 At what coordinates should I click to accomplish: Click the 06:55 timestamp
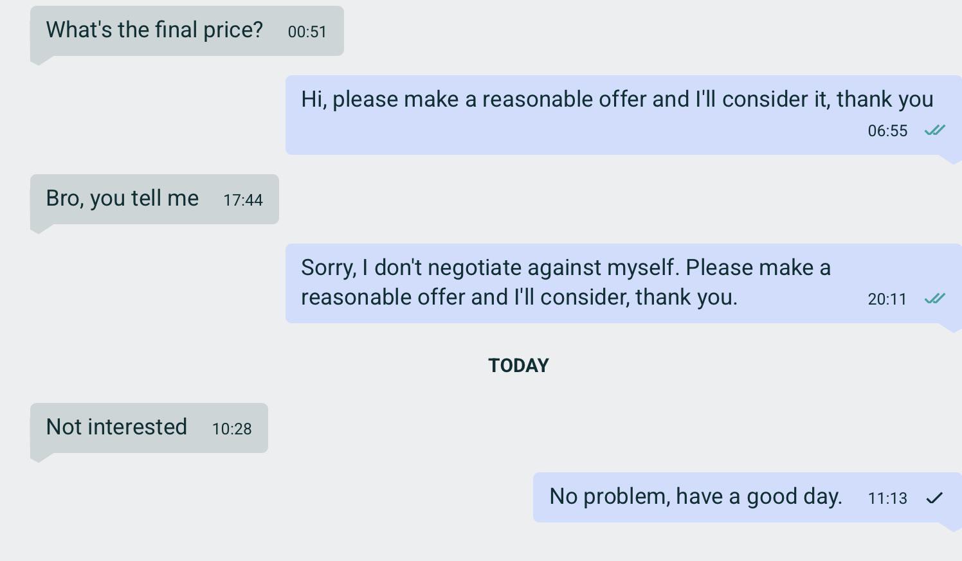tap(887, 131)
